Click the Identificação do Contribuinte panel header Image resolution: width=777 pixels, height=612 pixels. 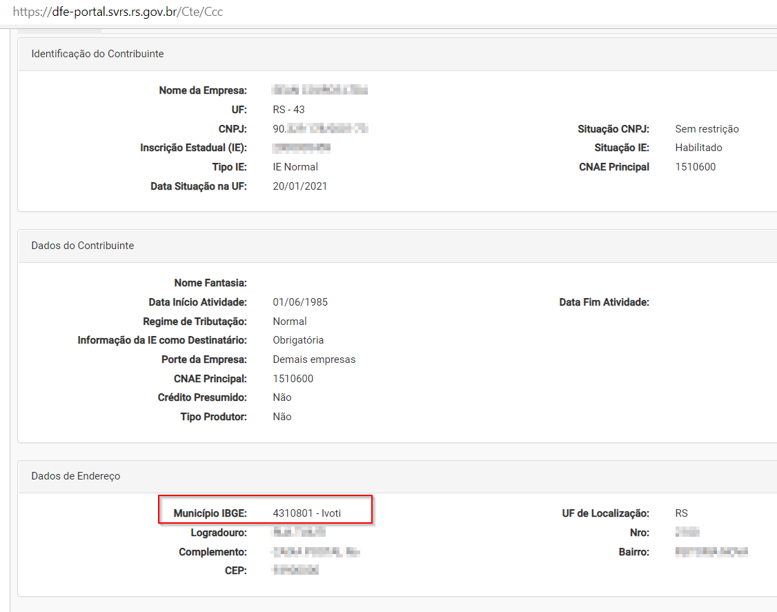click(x=97, y=54)
